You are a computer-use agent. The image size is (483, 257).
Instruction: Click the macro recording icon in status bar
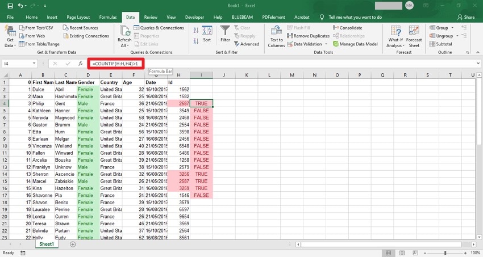23,252
